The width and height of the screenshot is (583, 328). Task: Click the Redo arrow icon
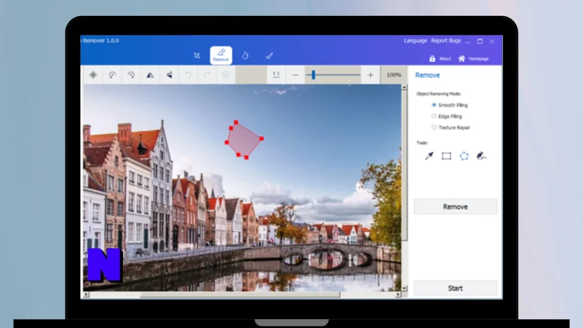[207, 75]
